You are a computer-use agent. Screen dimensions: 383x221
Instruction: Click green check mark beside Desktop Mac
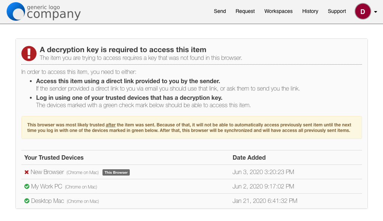(27, 201)
